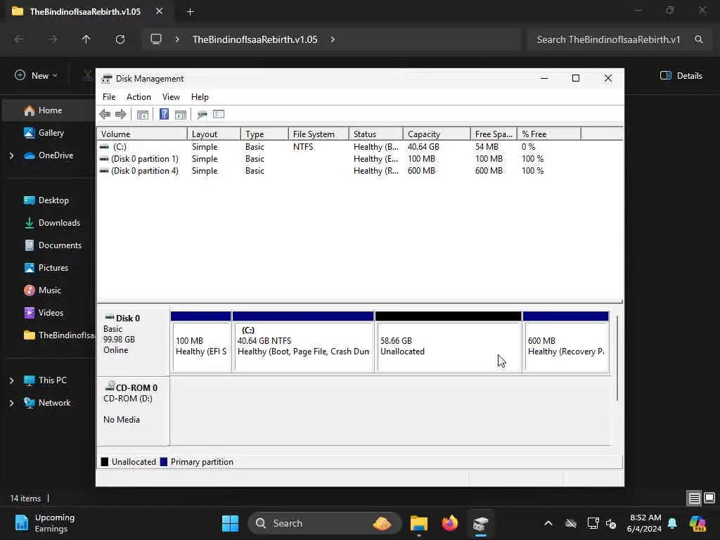Viewport: 720px width, 540px height.
Task: Click the Up arrow in File Explorer
Action: 86,39
